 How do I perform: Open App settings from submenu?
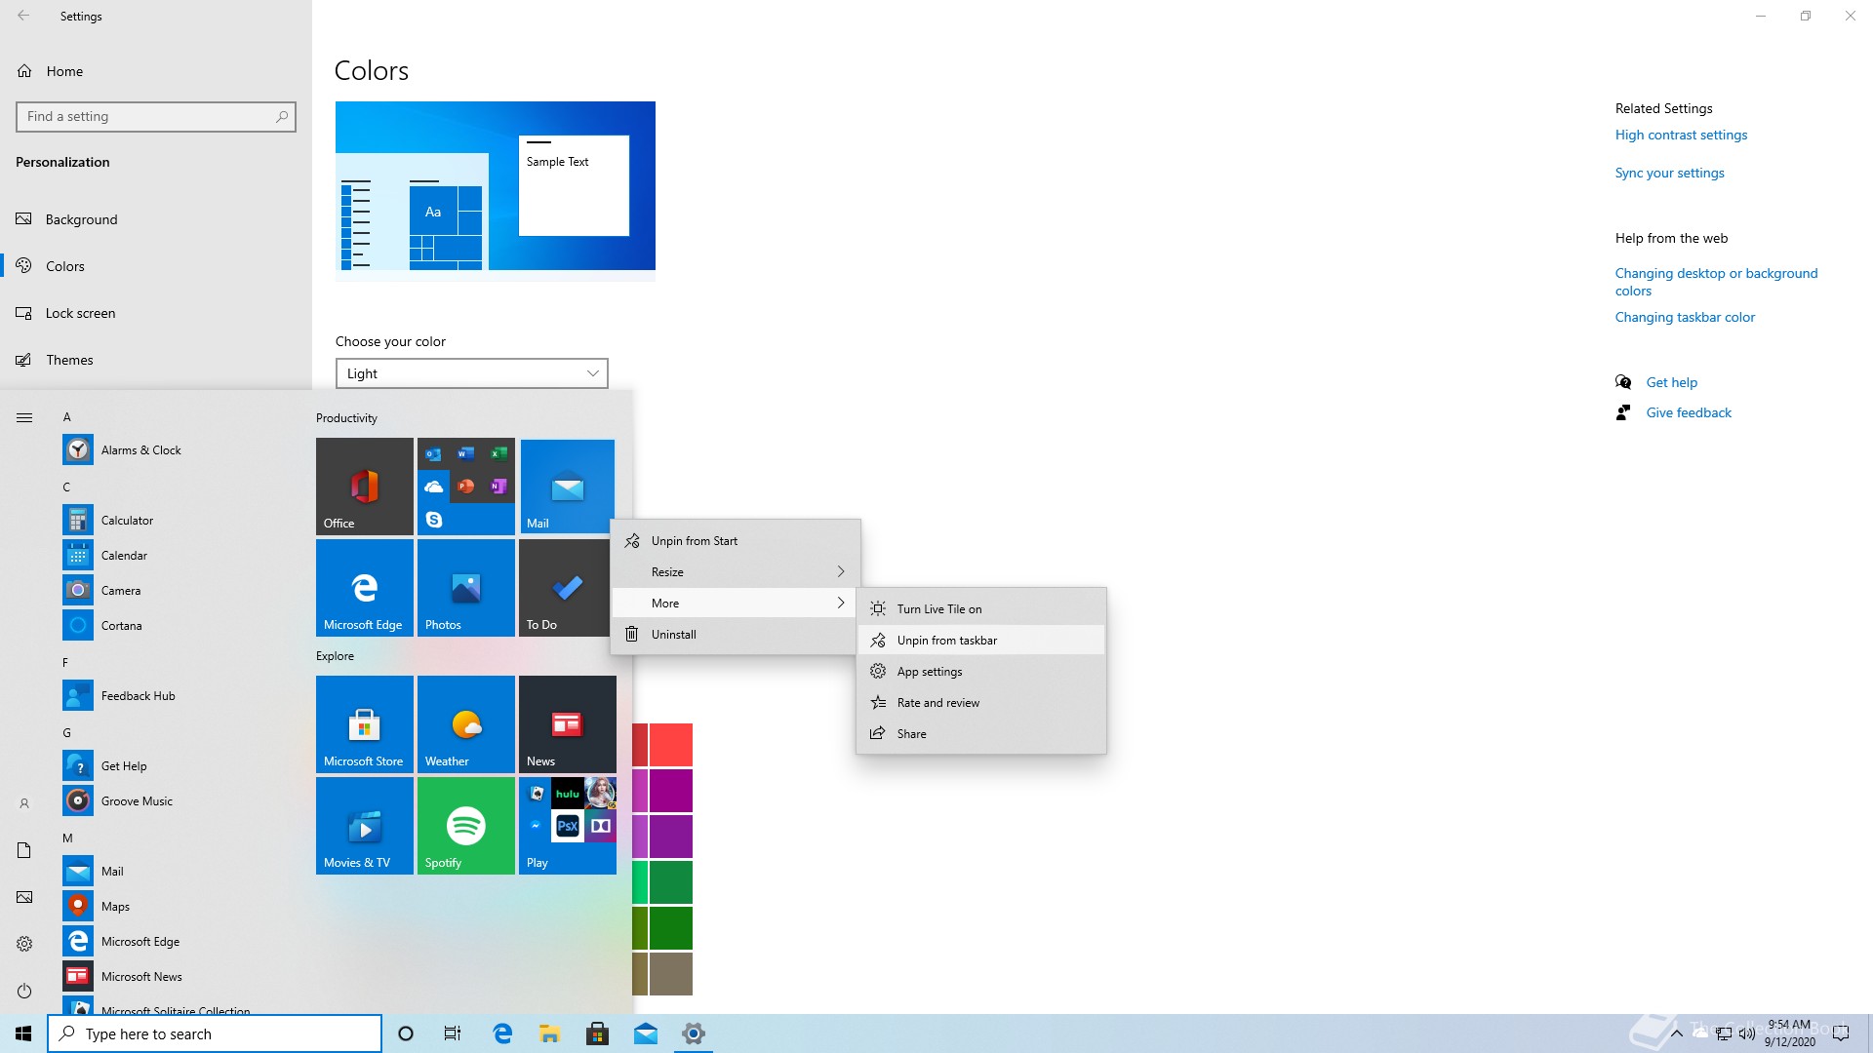(x=980, y=671)
